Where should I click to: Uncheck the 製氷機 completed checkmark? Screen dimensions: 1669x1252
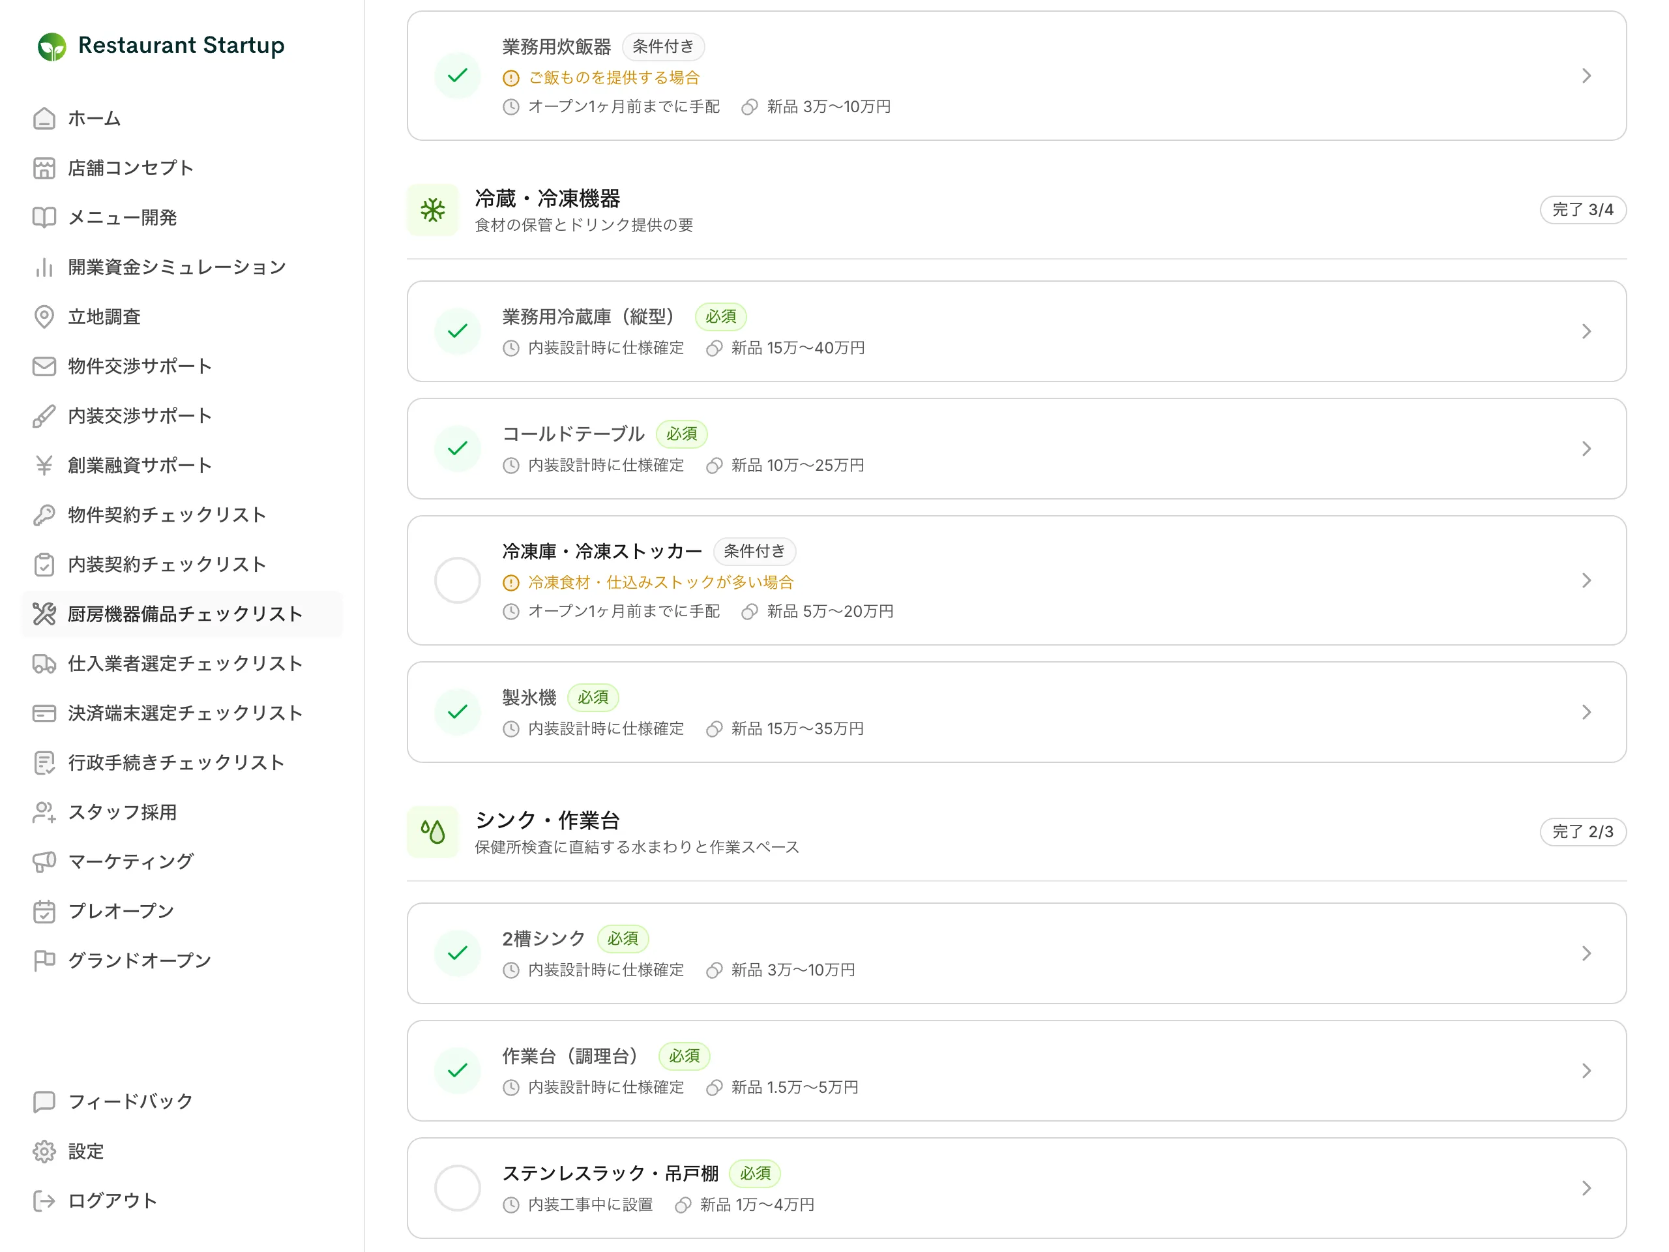coord(457,711)
